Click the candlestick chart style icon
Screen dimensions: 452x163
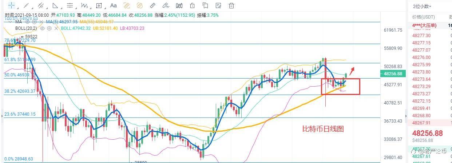[x=179, y=5]
